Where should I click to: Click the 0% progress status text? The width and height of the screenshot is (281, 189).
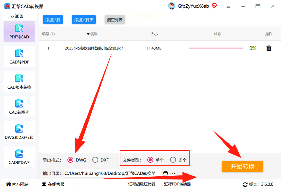click(x=253, y=48)
